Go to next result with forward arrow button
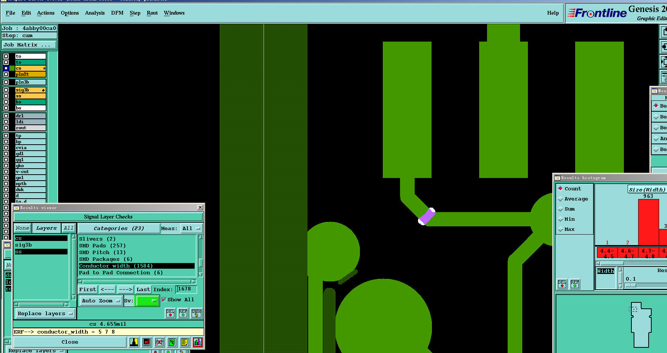The width and height of the screenshot is (667, 353). click(125, 289)
